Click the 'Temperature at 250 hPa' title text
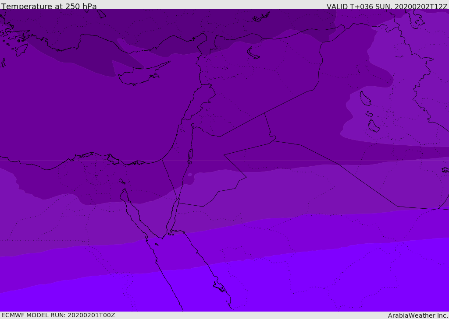 coord(49,6)
